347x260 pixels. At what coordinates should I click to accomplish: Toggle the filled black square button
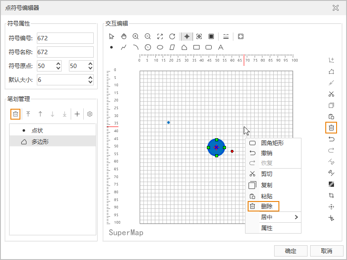click(211, 36)
